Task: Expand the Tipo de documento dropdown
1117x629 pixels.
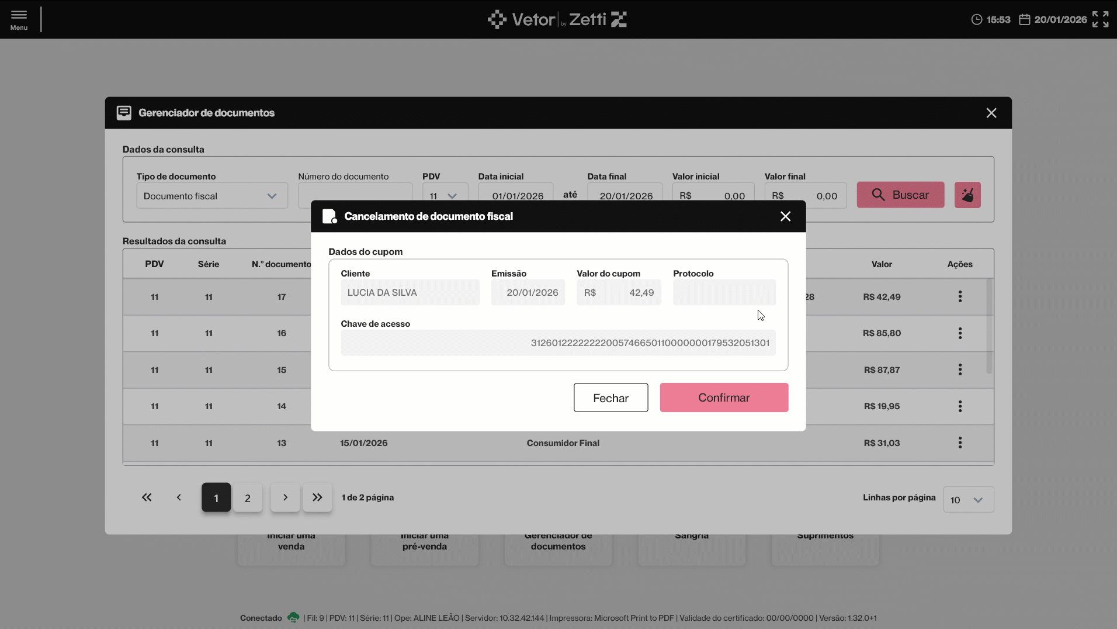Action: click(x=212, y=196)
